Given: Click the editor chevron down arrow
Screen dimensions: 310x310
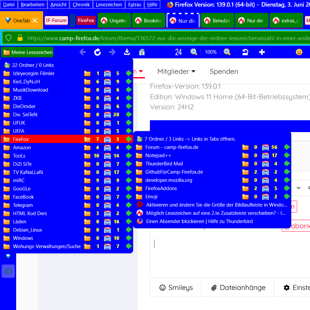Looking at the screenshot, I should point(298,188).
